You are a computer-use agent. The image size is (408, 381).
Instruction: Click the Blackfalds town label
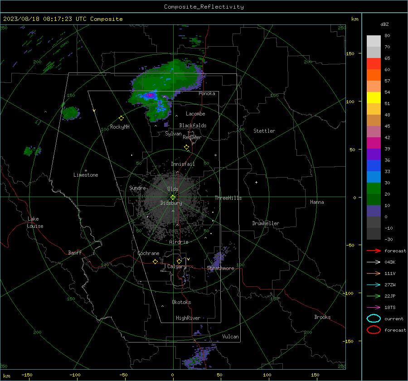point(193,125)
